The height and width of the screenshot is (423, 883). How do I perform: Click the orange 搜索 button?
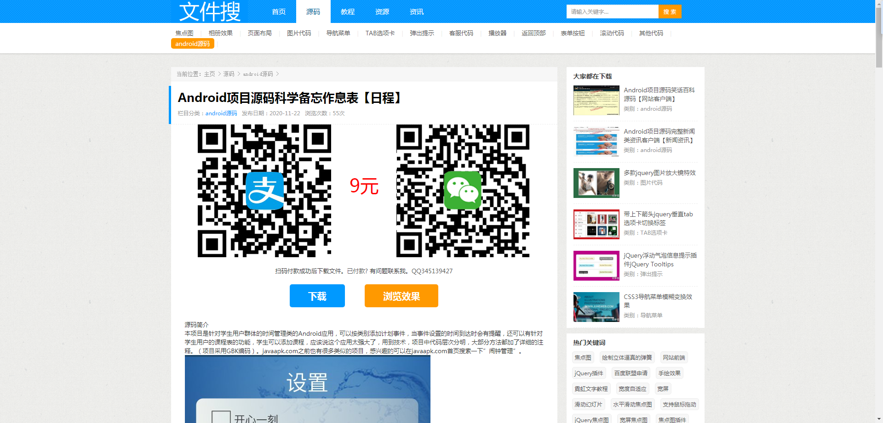pos(670,11)
